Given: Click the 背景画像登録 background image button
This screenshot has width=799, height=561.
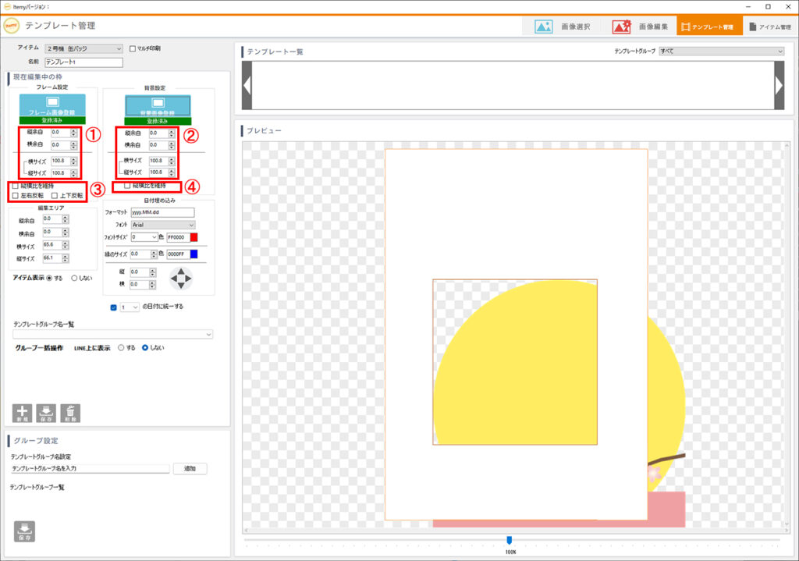Looking at the screenshot, I should [x=158, y=105].
